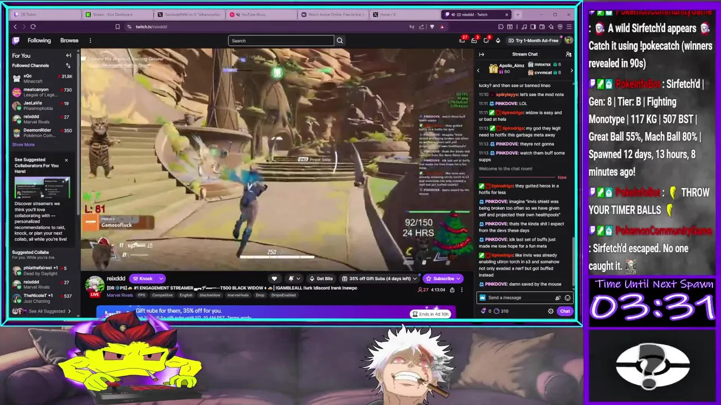Click Show More followed channels

(x=23, y=145)
